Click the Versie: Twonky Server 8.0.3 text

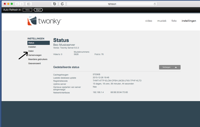(66, 48)
